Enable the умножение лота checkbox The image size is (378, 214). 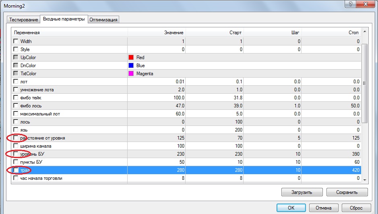16,89
